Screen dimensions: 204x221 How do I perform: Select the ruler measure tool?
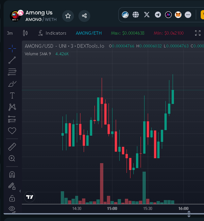pos(12,147)
